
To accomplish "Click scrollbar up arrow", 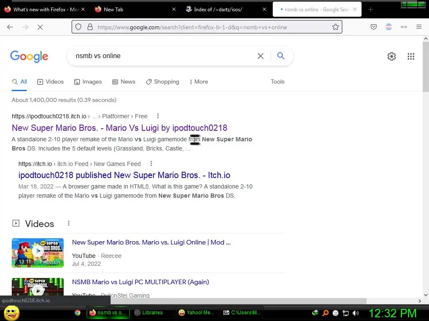I will pyautogui.click(x=426, y=39).
